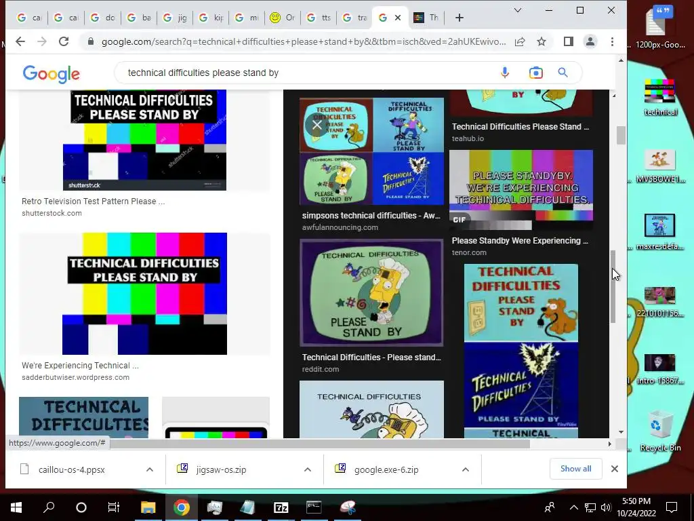Screen dimensions: 694x521
Task: Open the tab search dropdown
Action: (517, 10)
